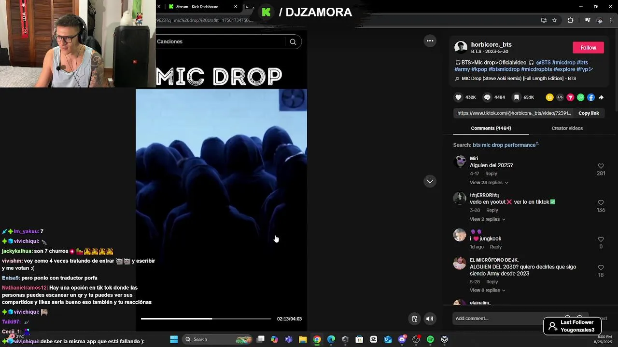Like the 'ALGUIEN DEL 2030?' comment
This screenshot has width=618, height=347.
[601, 267]
